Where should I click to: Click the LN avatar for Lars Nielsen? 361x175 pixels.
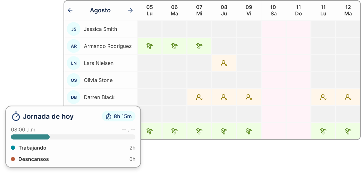(74, 63)
